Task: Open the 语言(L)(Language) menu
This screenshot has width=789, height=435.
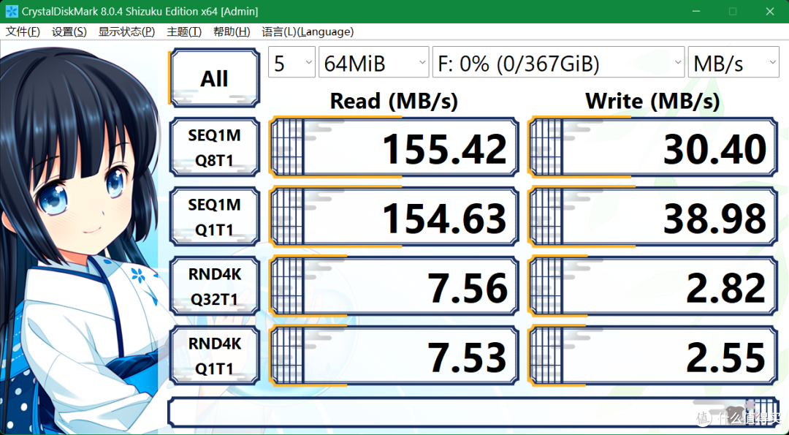Action: [308, 31]
